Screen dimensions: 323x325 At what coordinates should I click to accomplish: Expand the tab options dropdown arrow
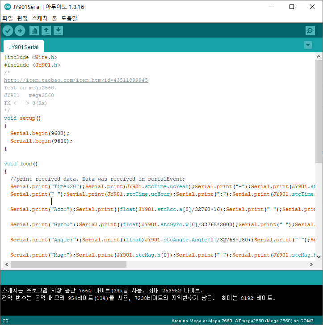pos(308,45)
